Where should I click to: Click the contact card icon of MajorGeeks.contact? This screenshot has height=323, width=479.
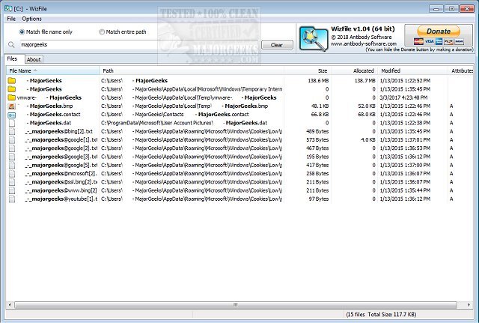coord(12,115)
